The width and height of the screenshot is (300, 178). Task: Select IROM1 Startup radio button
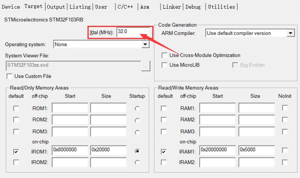(x=137, y=151)
